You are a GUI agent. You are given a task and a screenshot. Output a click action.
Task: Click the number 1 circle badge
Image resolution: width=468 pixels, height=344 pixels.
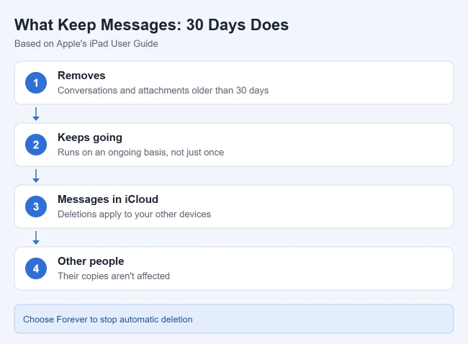pyautogui.click(x=36, y=83)
